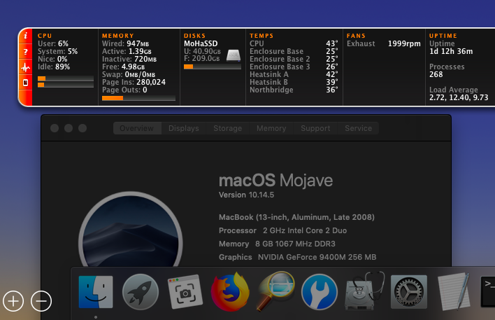This screenshot has height=320, width=495.
Task: Click the bottom CPU usage bar
Action: pyautogui.click(x=66, y=85)
